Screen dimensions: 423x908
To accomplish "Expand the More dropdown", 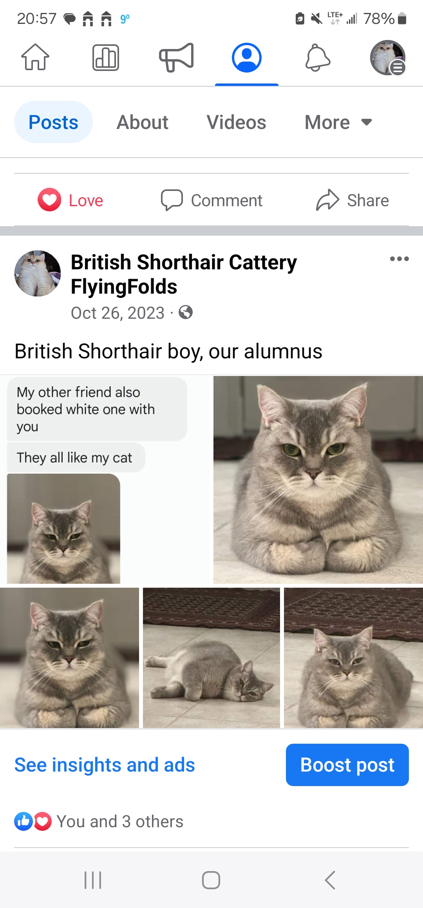I will (x=338, y=122).
